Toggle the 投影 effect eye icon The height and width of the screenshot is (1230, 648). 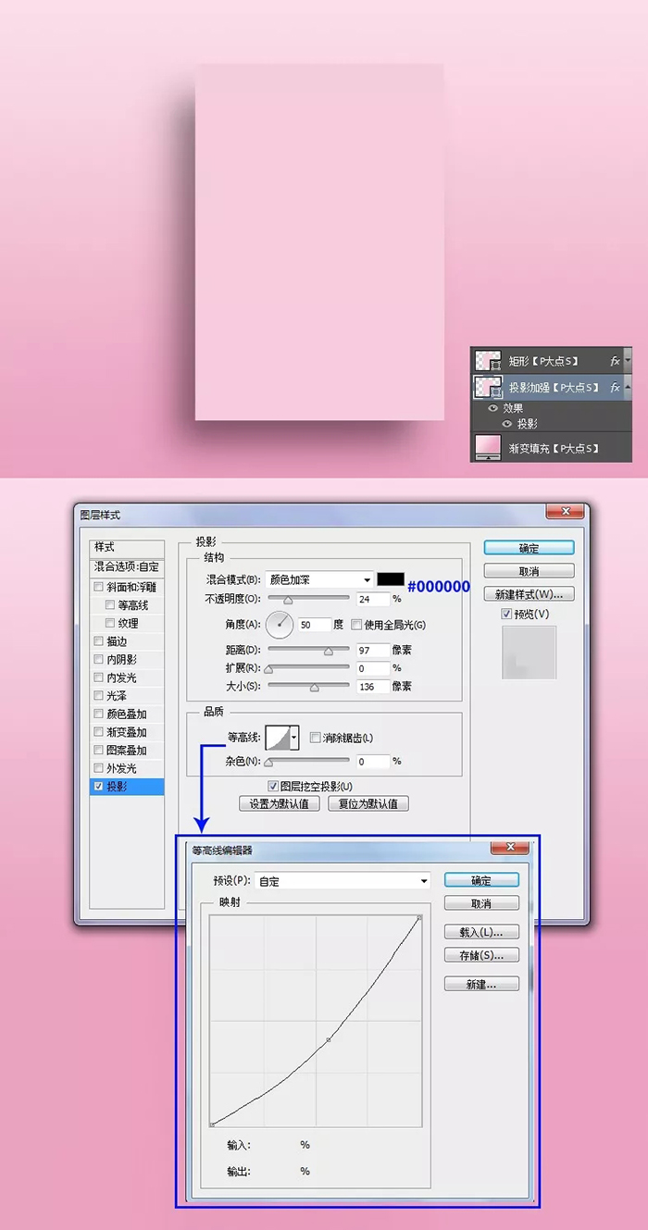click(x=507, y=423)
